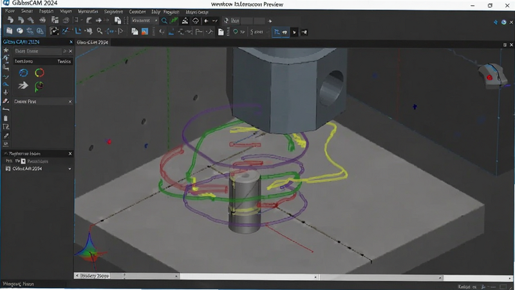
Task: Click the left-arrow back icon in first toolbar row
Action: (206, 21)
